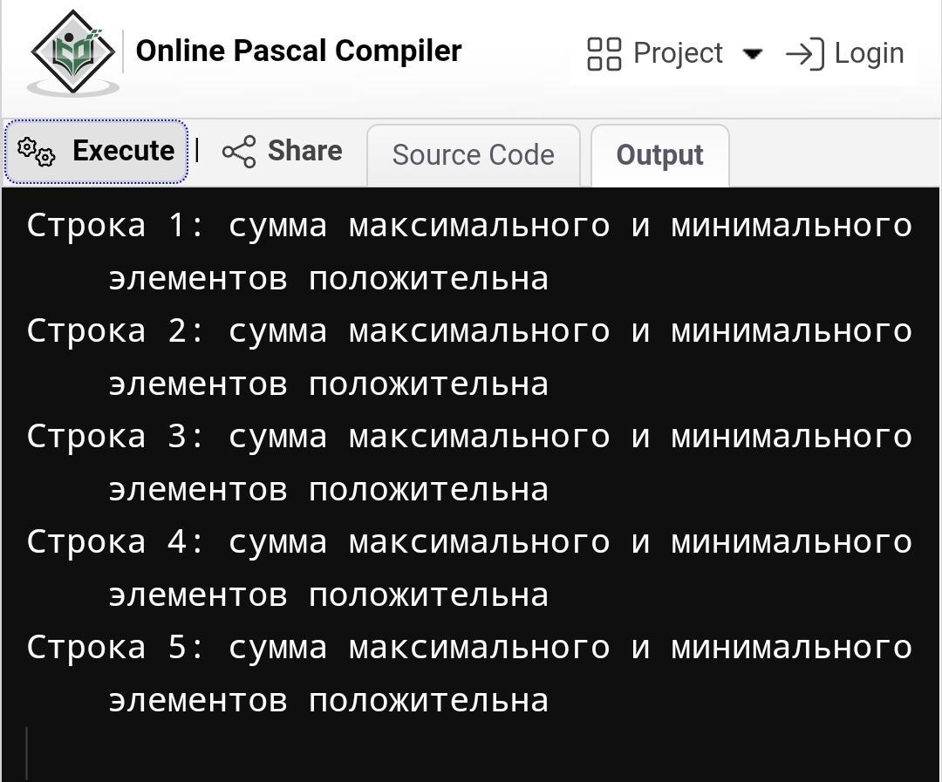Click the Строка 3 output line
The image size is (942, 782).
(469, 463)
